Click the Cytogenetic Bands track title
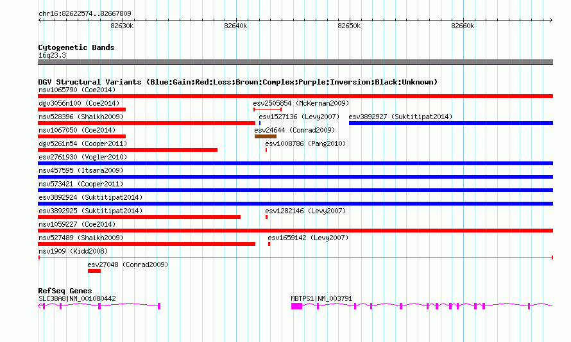The image size is (571, 342). (x=76, y=47)
